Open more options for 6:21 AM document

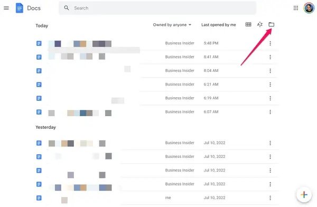270,84
